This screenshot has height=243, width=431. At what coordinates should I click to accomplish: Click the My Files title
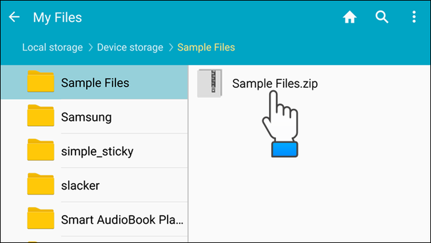(x=57, y=18)
